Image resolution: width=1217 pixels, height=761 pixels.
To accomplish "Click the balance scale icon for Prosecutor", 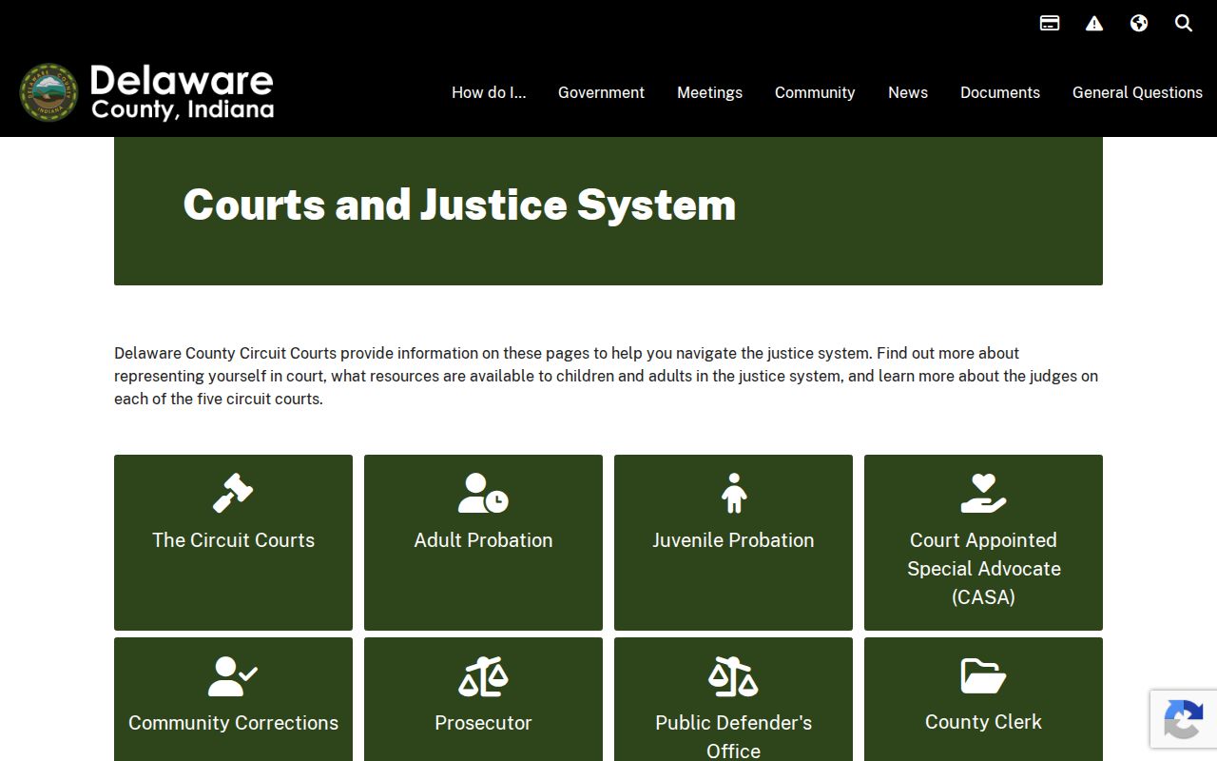I will [x=483, y=676].
